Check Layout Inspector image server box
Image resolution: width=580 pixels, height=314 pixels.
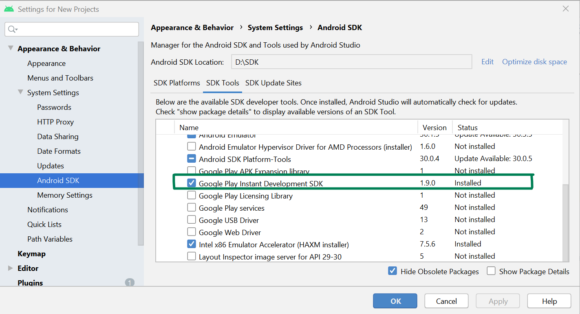coord(191,256)
